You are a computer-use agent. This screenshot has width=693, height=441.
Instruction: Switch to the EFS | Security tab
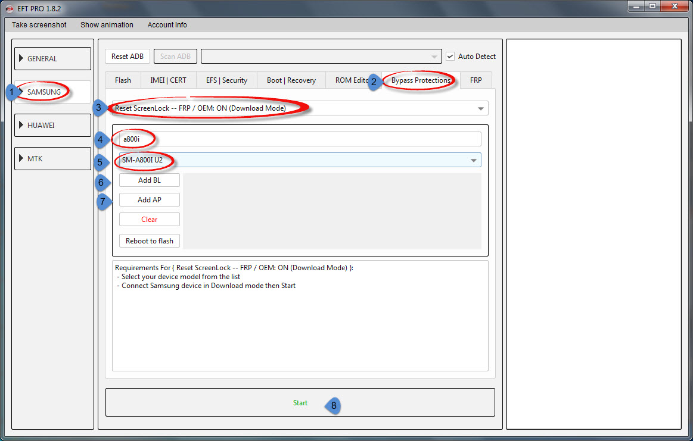pyautogui.click(x=226, y=80)
